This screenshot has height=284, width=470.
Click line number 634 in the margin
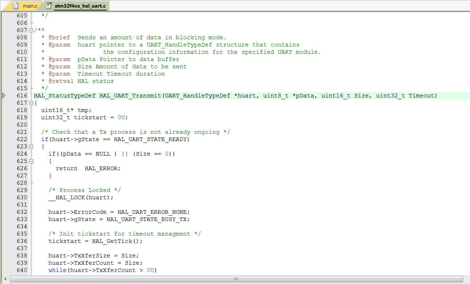pos(22,227)
